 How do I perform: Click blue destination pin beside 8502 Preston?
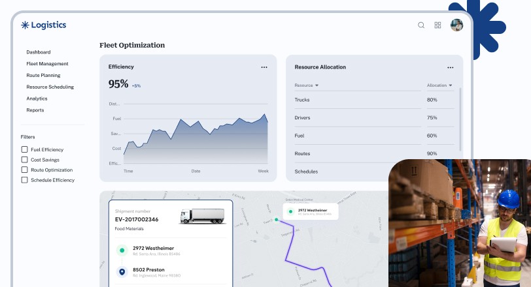click(122, 272)
